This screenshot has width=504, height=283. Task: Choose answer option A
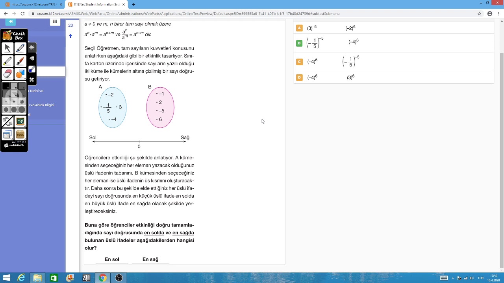(299, 28)
